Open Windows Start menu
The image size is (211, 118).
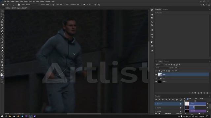point(2,116)
